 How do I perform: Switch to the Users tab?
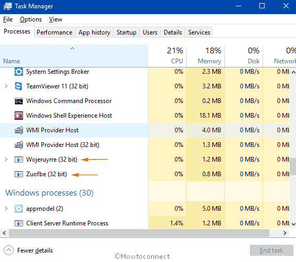[x=150, y=32]
